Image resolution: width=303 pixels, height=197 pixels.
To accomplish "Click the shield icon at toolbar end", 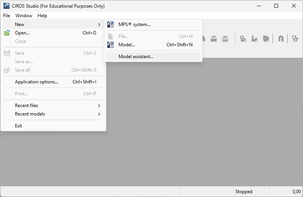I will click(295, 39).
